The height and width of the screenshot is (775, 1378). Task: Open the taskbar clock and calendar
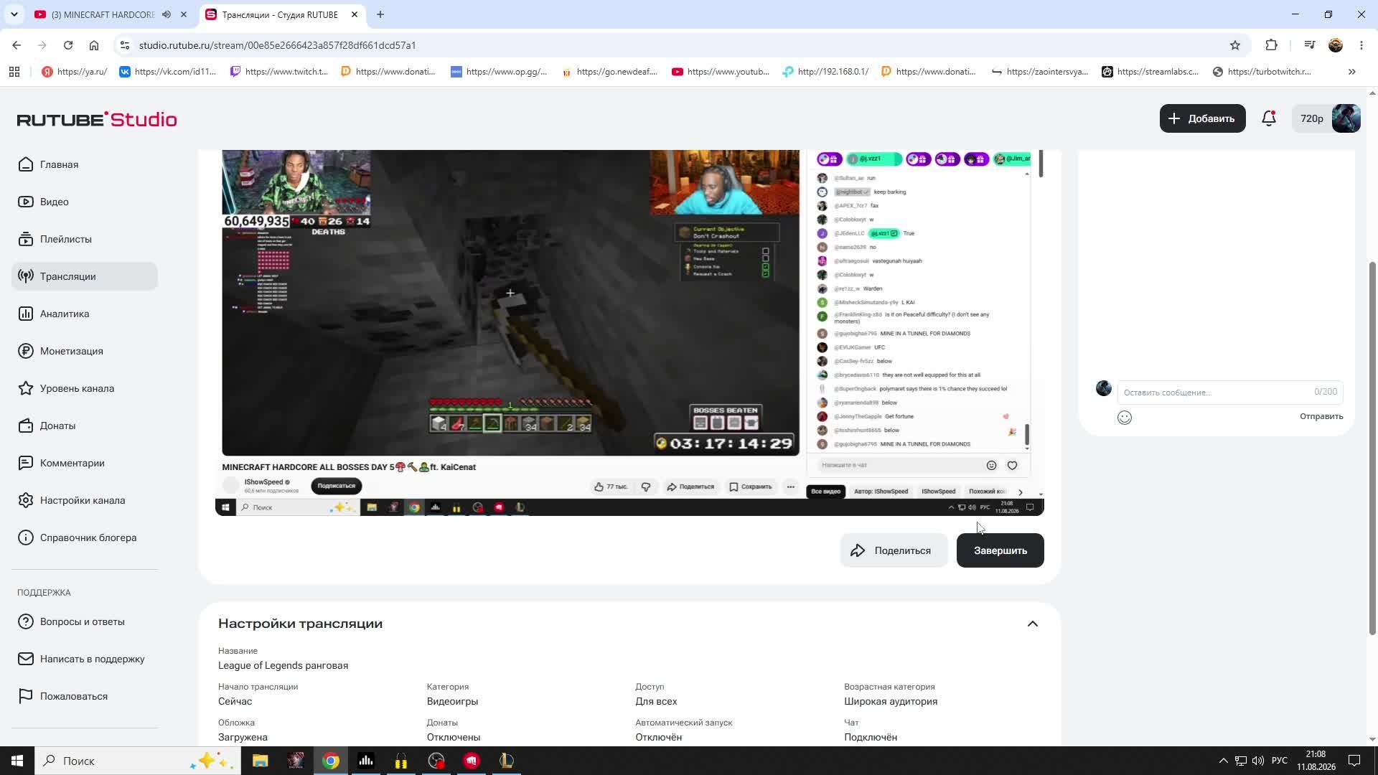coord(1316,761)
